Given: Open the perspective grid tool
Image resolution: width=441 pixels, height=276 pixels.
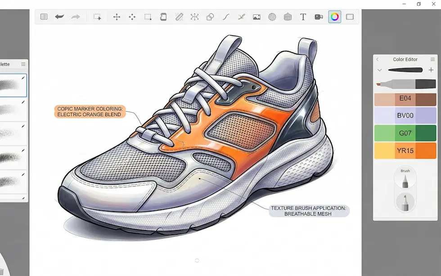Looking at the screenshot, I should [288, 17].
